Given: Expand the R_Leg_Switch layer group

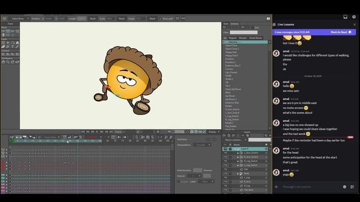Looking at the screenshot, I should (238, 161).
